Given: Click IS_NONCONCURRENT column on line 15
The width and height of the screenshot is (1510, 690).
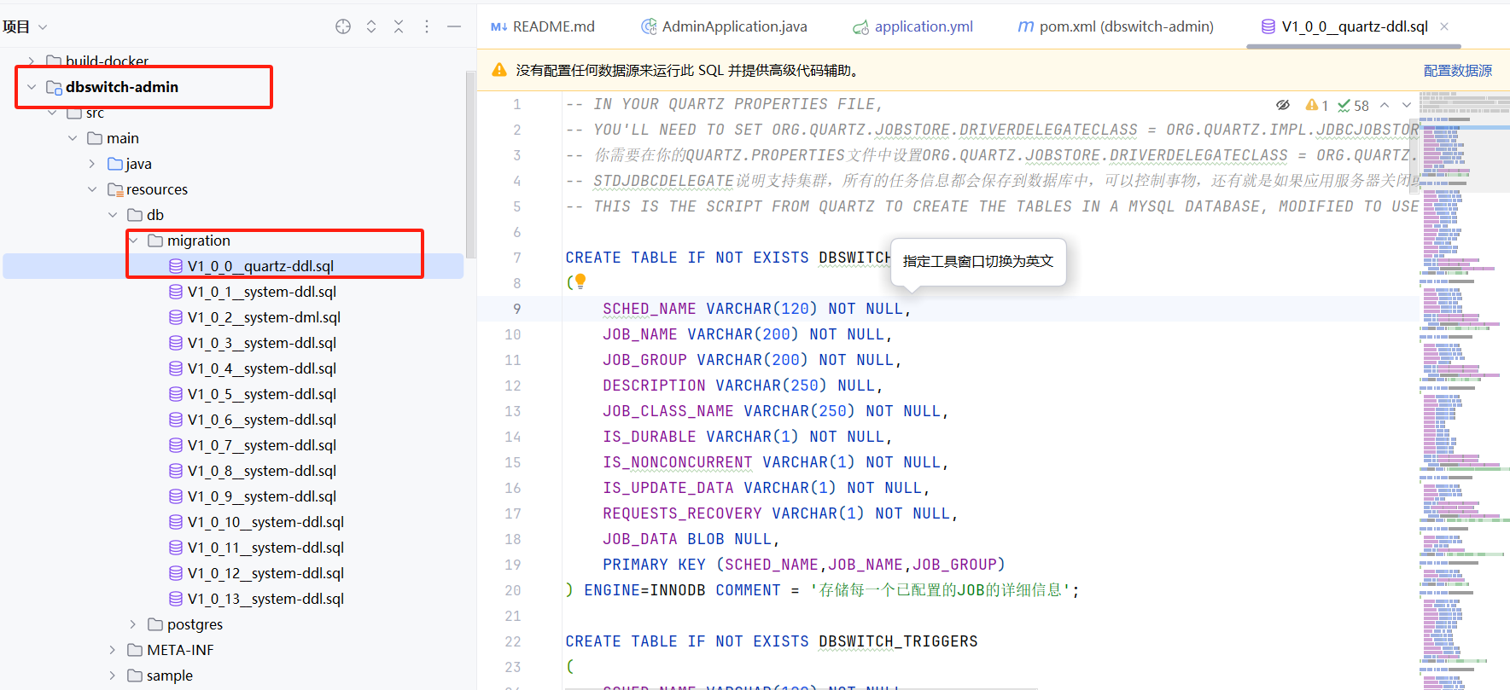Looking at the screenshot, I should (678, 462).
